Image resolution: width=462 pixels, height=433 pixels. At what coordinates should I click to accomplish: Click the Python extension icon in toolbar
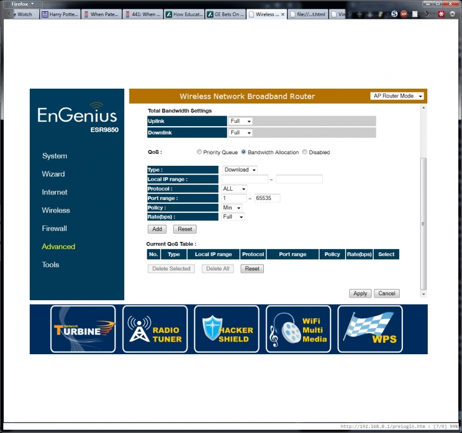pyautogui.click(x=380, y=14)
